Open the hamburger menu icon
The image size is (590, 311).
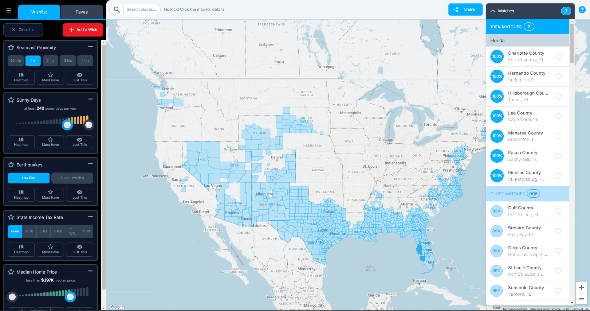click(9, 11)
